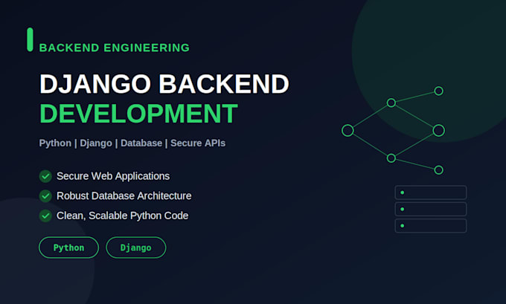Click the green 'DEVELOPMENT' title word
The width and height of the screenshot is (506, 304).
(138, 114)
